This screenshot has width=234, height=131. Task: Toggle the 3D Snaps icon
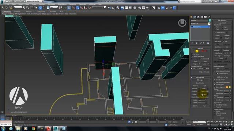pos(74,8)
